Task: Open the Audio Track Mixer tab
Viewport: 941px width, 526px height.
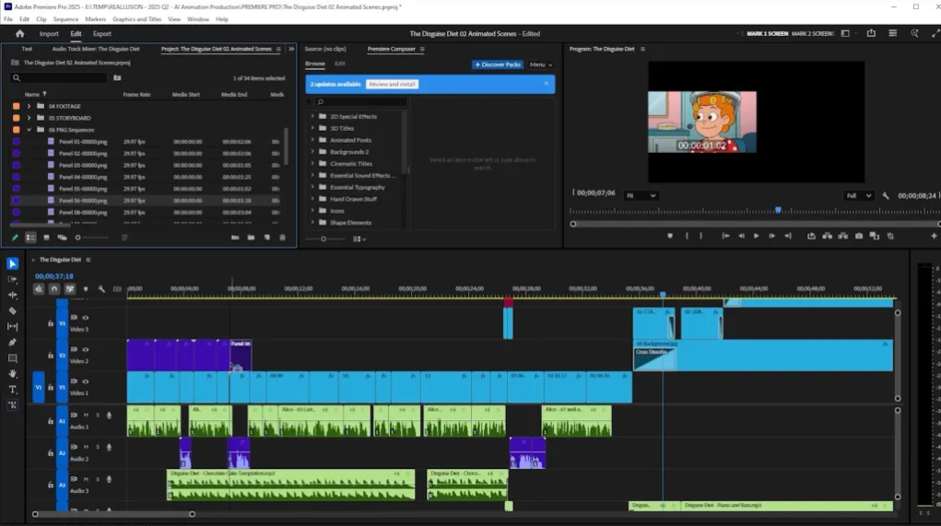Action: click(x=96, y=49)
